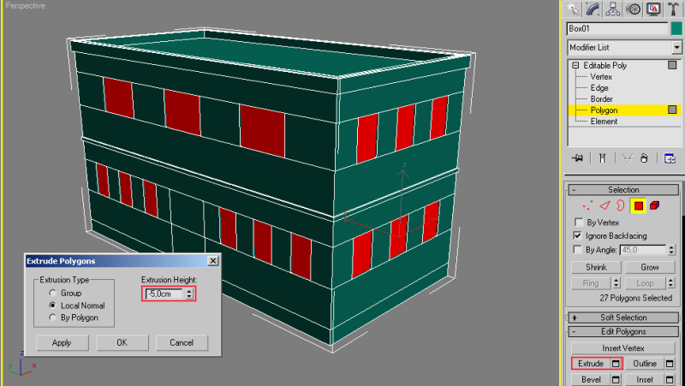Viewport: 685px width, 386px height.
Task: Click the Insert Vertex button
Action: coord(623,348)
